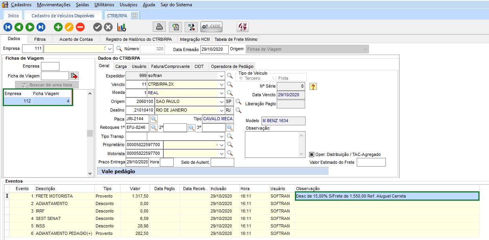Open the Destino dropdown list
This screenshot has width=489, height=240.
[x=222, y=110]
